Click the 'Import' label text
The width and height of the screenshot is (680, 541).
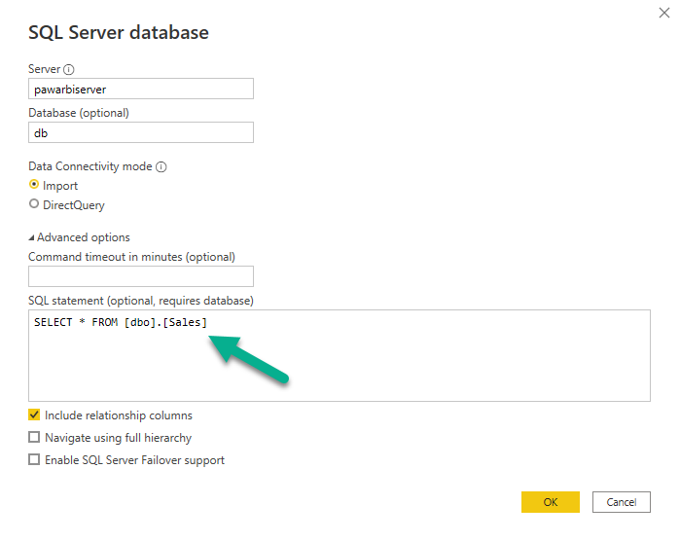pyautogui.click(x=60, y=186)
